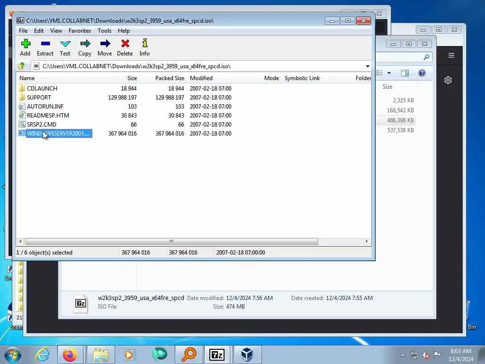Open Windows Media Player taskbar icon

click(x=129, y=355)
